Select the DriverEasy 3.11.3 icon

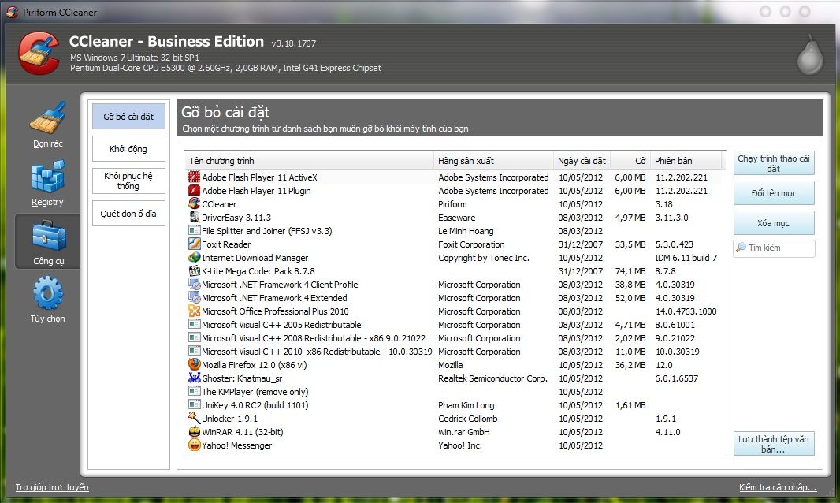tap(194, 217)
